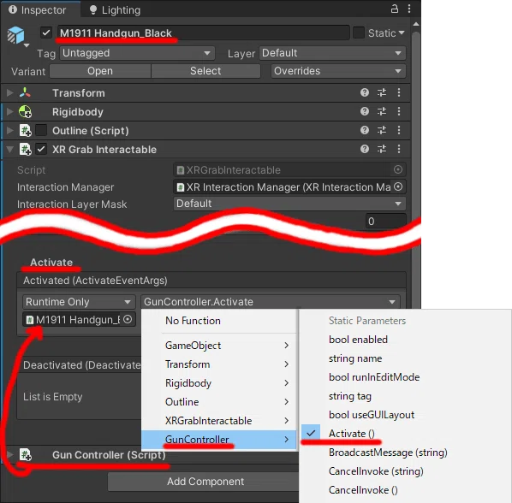The height and width of the screenshot is (503, 512).
Task: Expand the Transform component foldout
Action: (10, 92)
